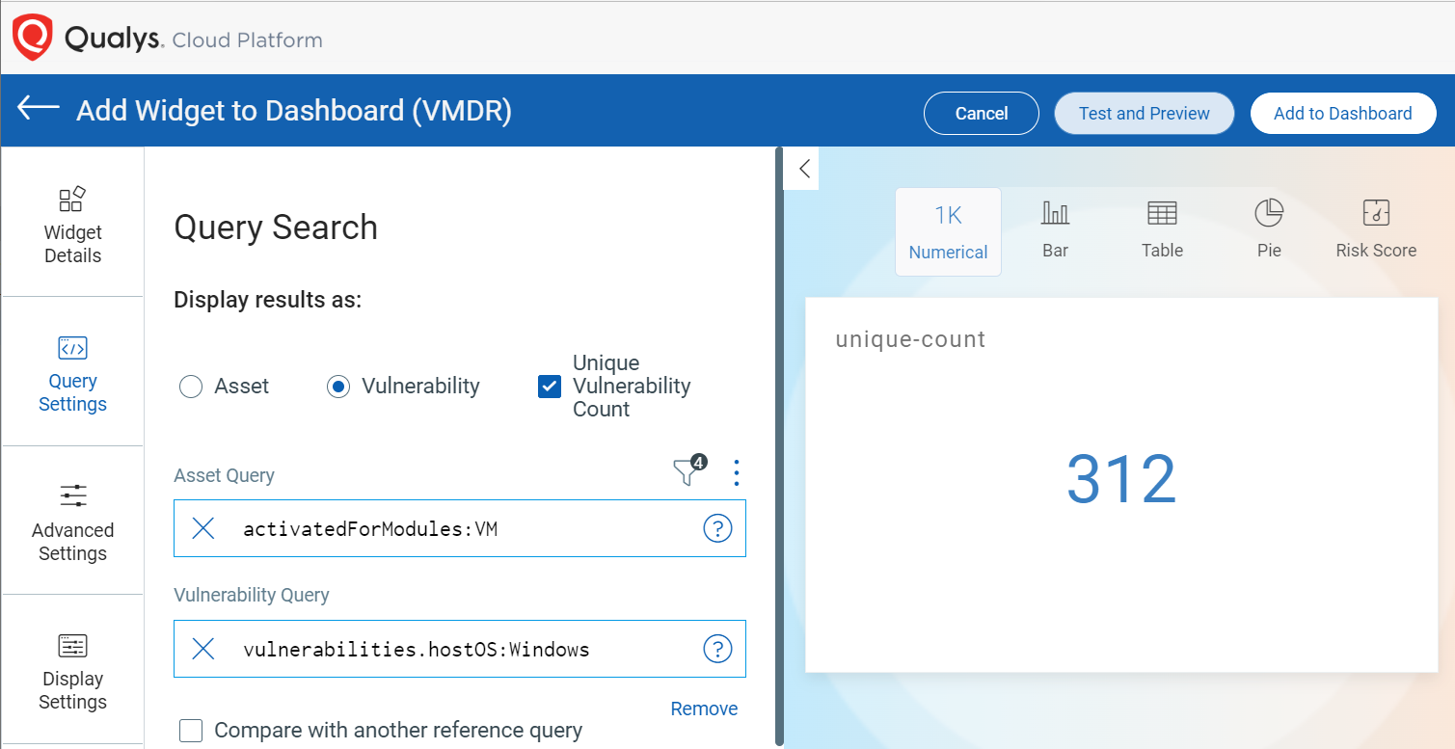This screenshot has width=1455, height=749.
Task: Cancel adding the widget
Action: [x=982, y=113]
